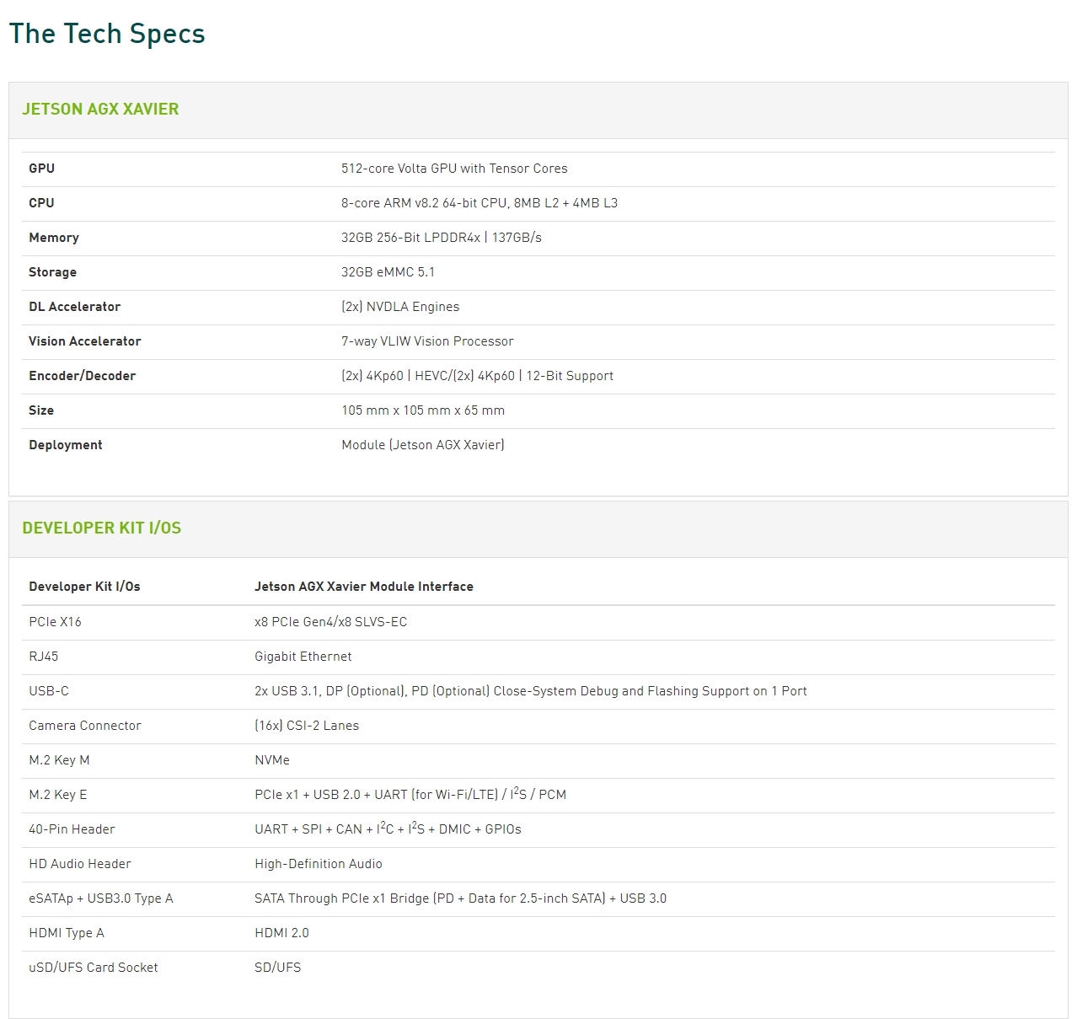The image size is (1077, 1019).
Task: Select the 'High-Definition Audio' cell
Action: [319, 864]
